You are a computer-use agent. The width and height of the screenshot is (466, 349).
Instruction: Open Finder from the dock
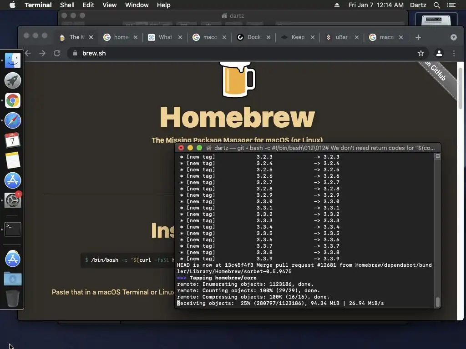(x=12, y=60)
